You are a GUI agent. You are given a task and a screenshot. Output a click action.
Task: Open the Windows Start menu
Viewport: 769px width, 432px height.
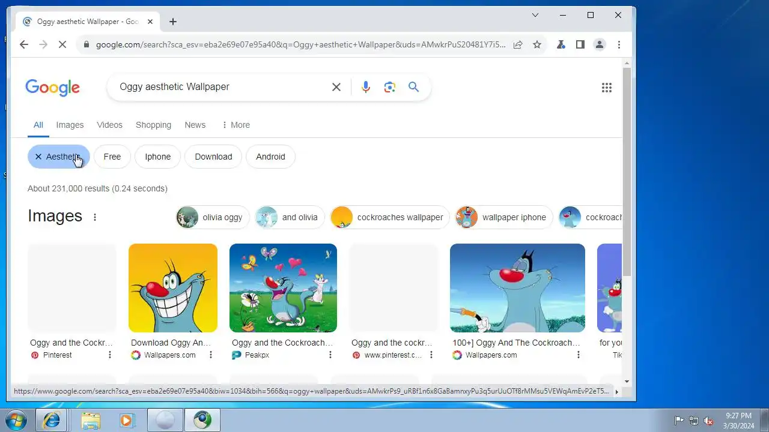pyautogui.click(x=15, y=421)
